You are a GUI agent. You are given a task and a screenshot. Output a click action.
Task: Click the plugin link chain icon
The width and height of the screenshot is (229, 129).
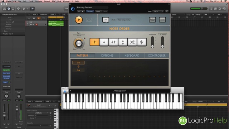(167, 11)
